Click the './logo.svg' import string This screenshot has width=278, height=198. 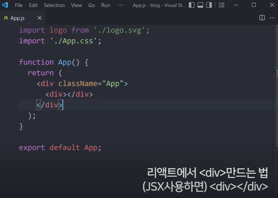(119, 30)
